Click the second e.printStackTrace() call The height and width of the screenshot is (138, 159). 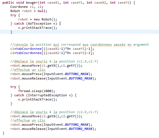click(x=38, y=99)
